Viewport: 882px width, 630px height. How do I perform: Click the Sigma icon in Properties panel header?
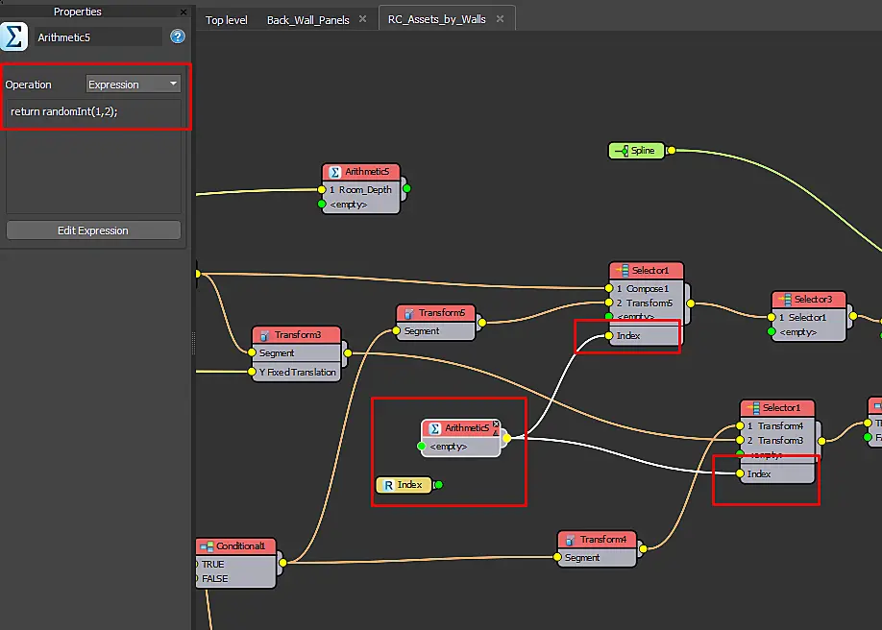pos(13,36)
